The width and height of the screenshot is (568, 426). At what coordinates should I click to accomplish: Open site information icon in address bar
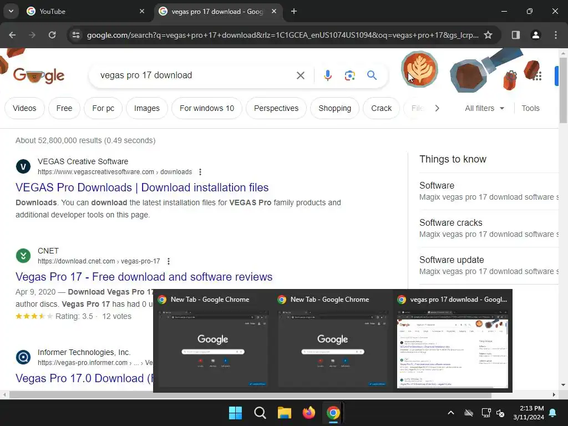tap(76, 35)
